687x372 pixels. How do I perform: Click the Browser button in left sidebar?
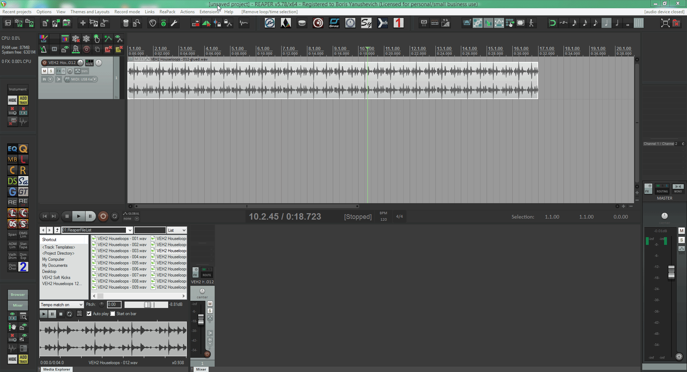click(x=18, y=295)
